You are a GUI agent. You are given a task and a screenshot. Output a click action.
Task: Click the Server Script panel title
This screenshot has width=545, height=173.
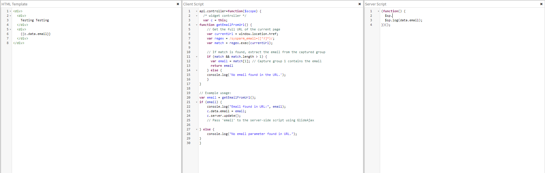[376, 4]
